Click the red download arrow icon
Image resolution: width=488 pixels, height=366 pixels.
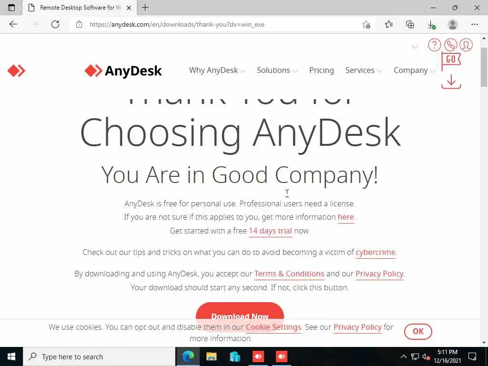click(451, 81)
